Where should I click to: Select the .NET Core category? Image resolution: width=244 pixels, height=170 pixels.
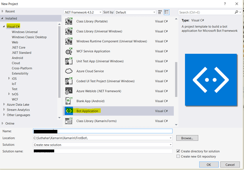[18, 47]
